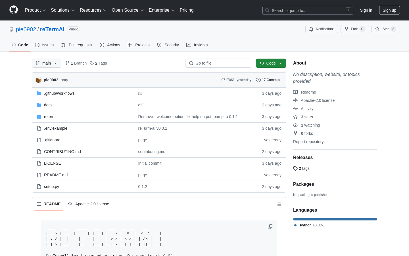Click the Python language bar
Image resolution: width=409 pixels, height=256 pixels.
pyautogui.click(x=335, y=219)
